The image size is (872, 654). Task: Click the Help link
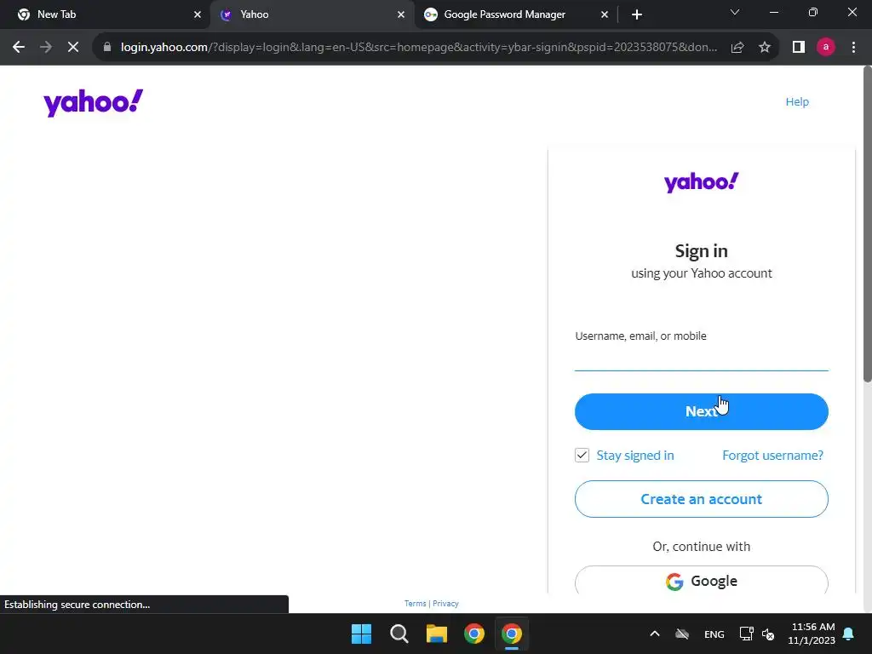[797, 102]
